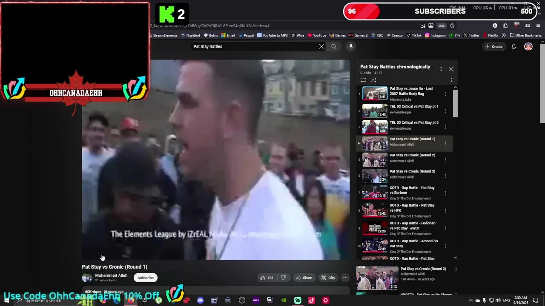Viewport: 545px width, 306px height.
Task: Open options for recommended Round 2 video
Action: (x=456, y=269)
